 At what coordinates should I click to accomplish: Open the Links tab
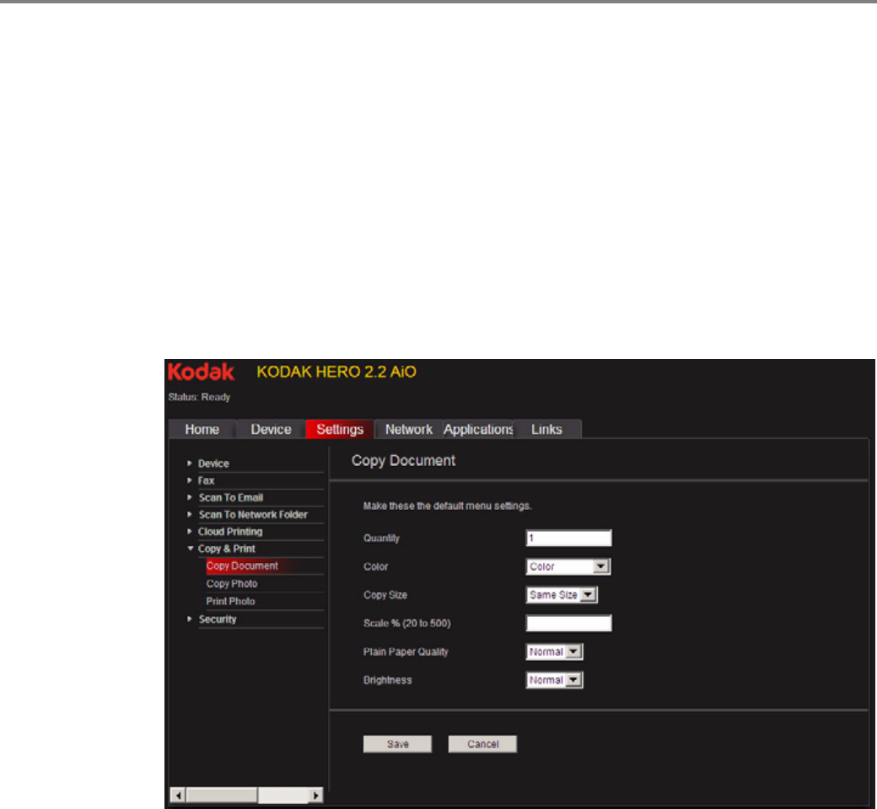pos(546,430)
